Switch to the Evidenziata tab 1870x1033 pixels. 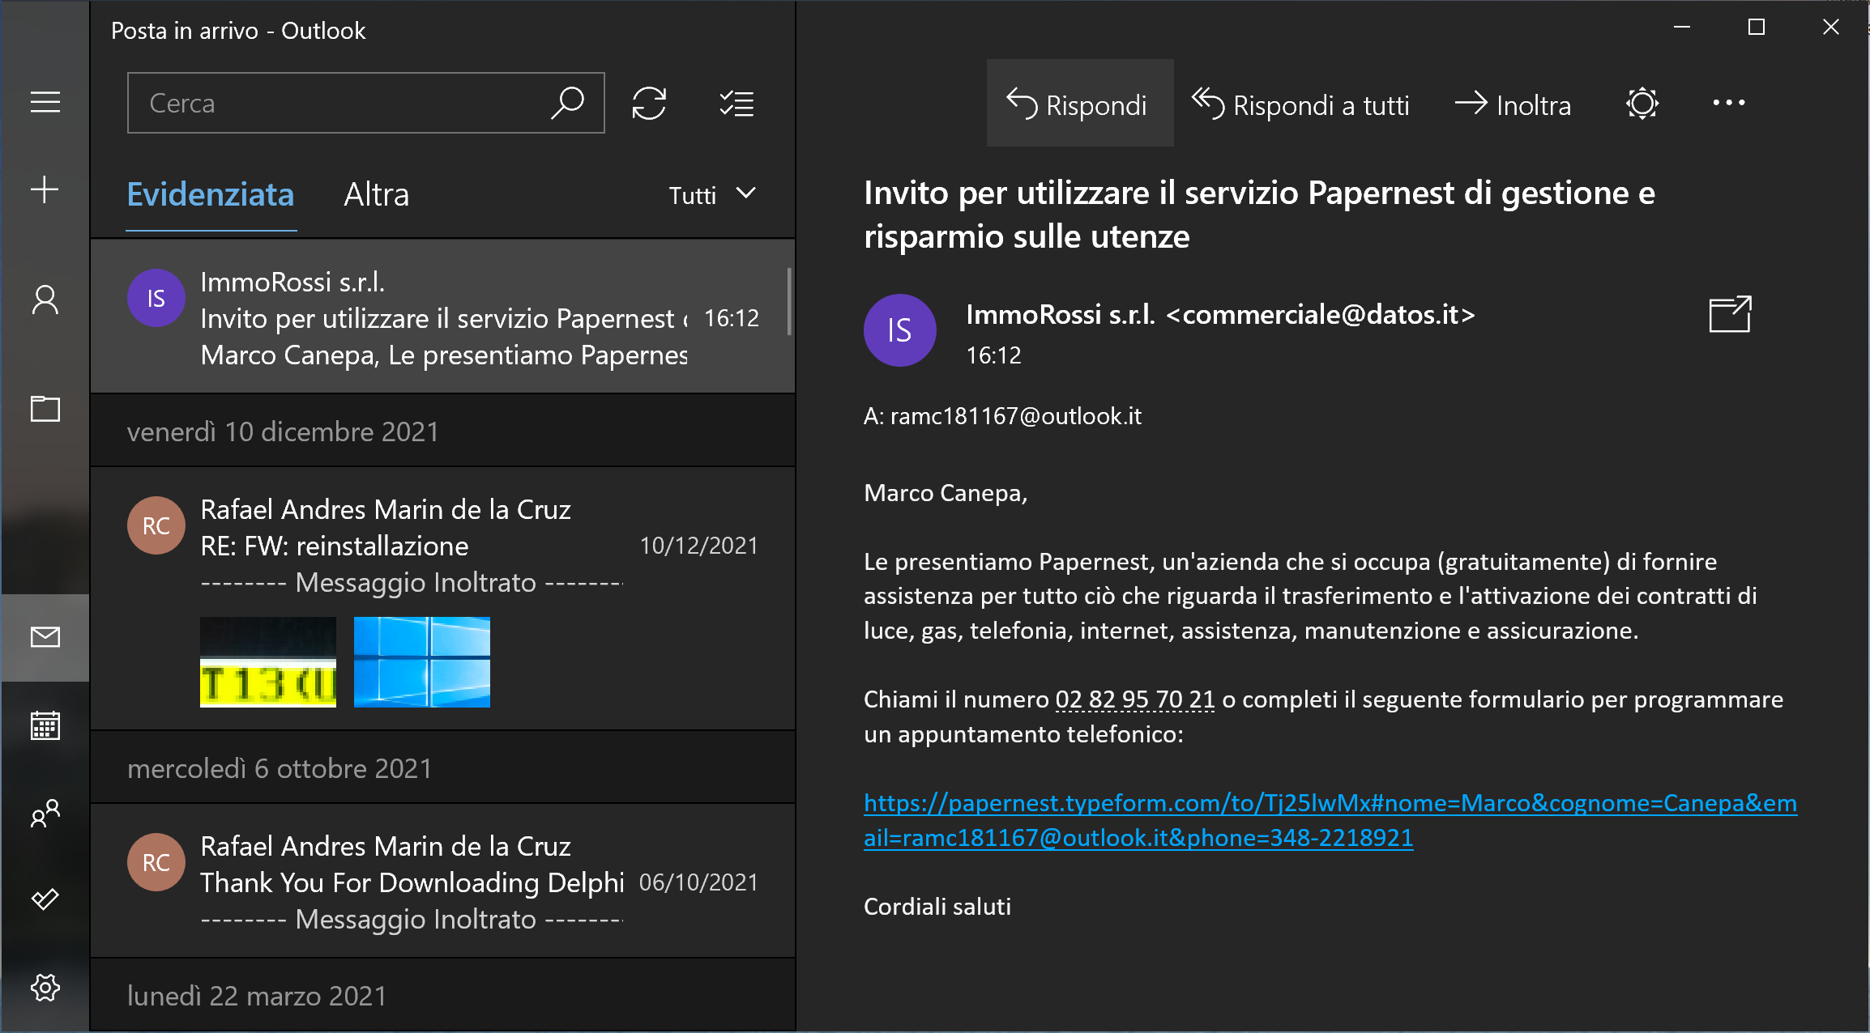click(x=211, y=195)
